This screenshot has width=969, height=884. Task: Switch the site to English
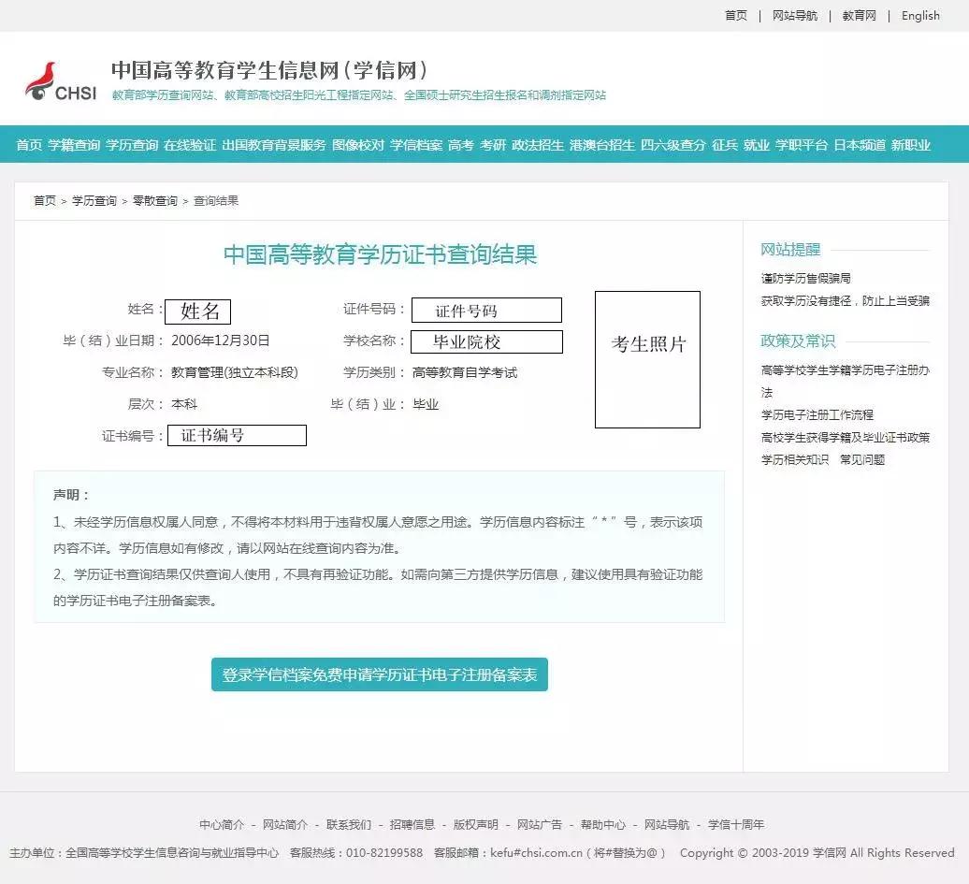click(x=920, y=16)
